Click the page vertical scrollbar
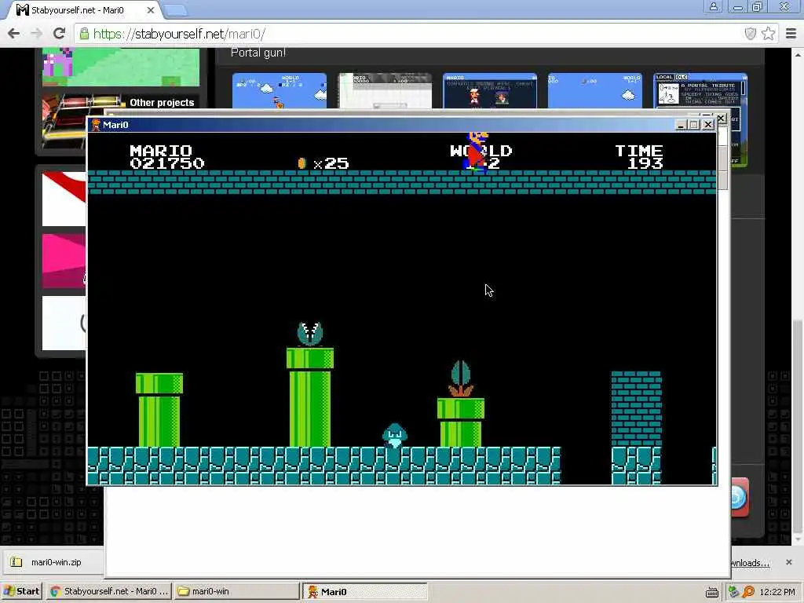This screenshot has height=603, width=804. pos(798,426)
